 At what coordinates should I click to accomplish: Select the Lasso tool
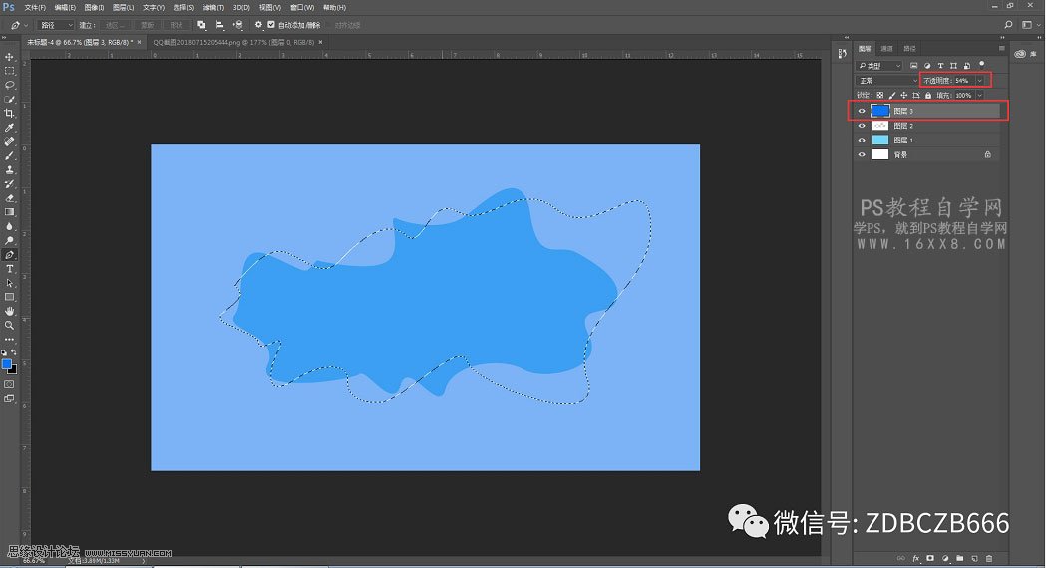9,86
